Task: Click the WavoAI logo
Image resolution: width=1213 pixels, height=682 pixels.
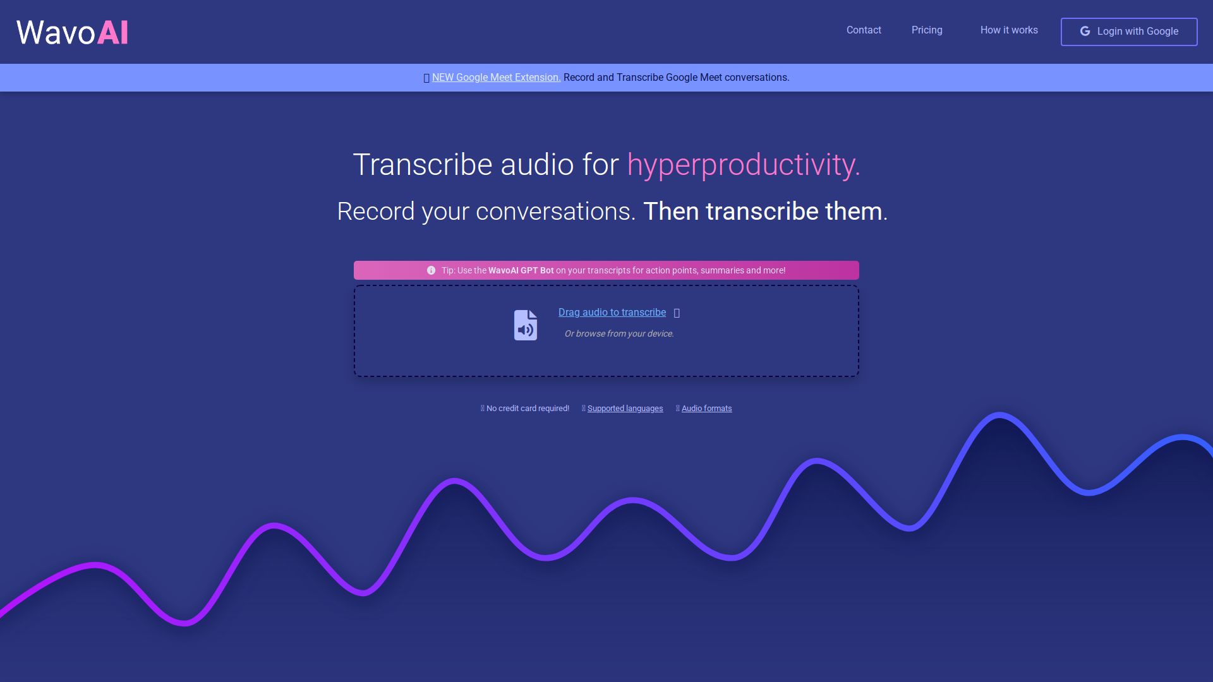Action: (x=72, y=32)
